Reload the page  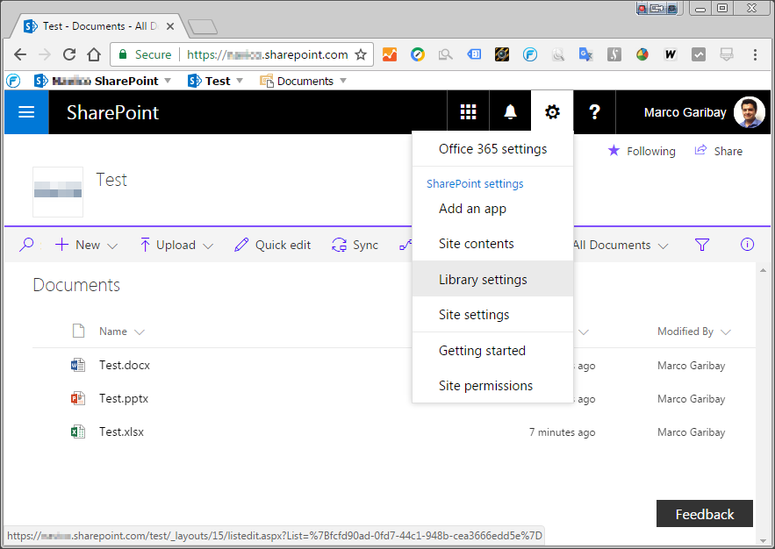[69, 54]
